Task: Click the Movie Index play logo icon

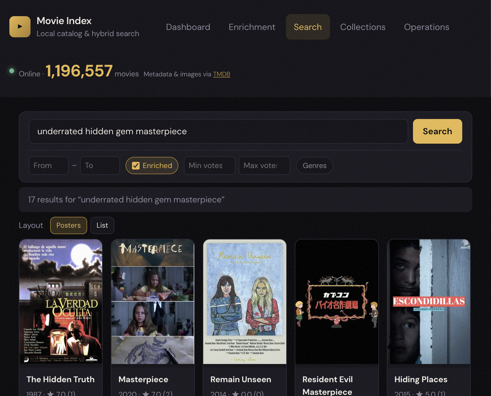Action: click(x=20, y=27)
